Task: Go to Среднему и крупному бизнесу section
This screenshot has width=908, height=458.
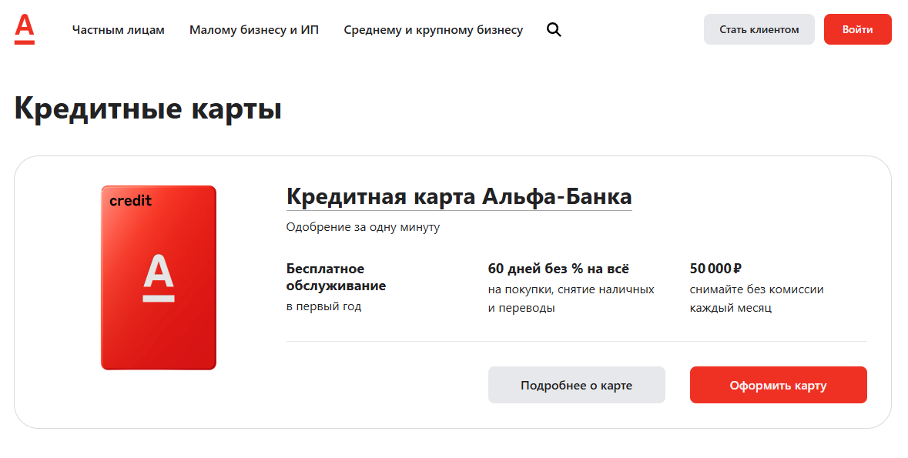Action: (434, 30)
